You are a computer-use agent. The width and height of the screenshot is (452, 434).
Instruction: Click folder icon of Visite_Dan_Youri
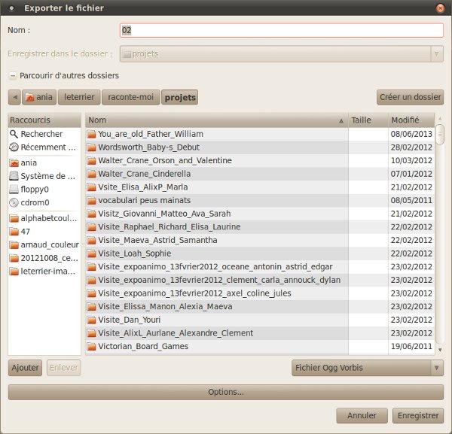[x=91, y=320]
